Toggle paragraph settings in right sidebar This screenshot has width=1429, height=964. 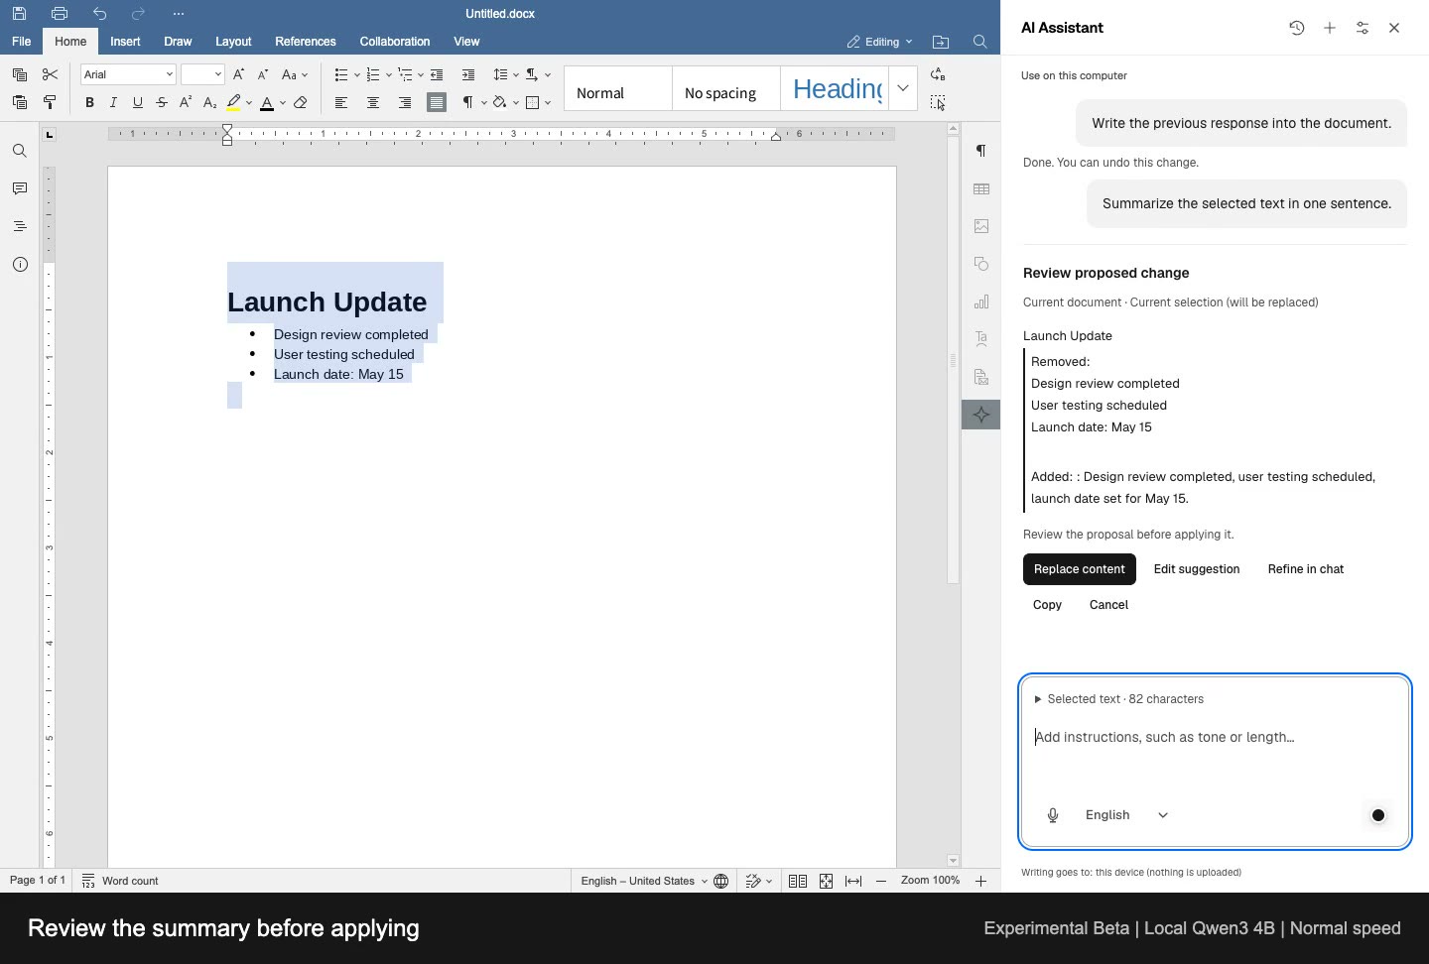(981, 151)
